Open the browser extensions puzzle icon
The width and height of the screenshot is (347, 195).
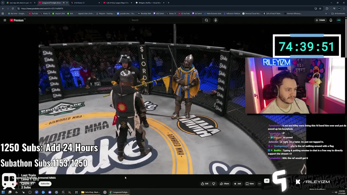(327, 8)
